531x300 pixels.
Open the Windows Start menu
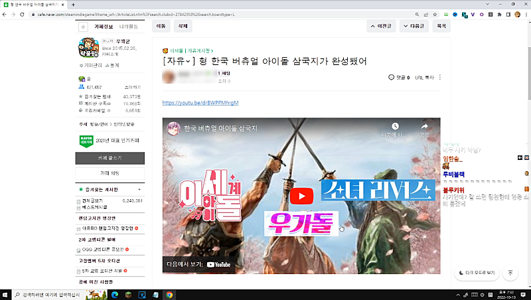5,295
